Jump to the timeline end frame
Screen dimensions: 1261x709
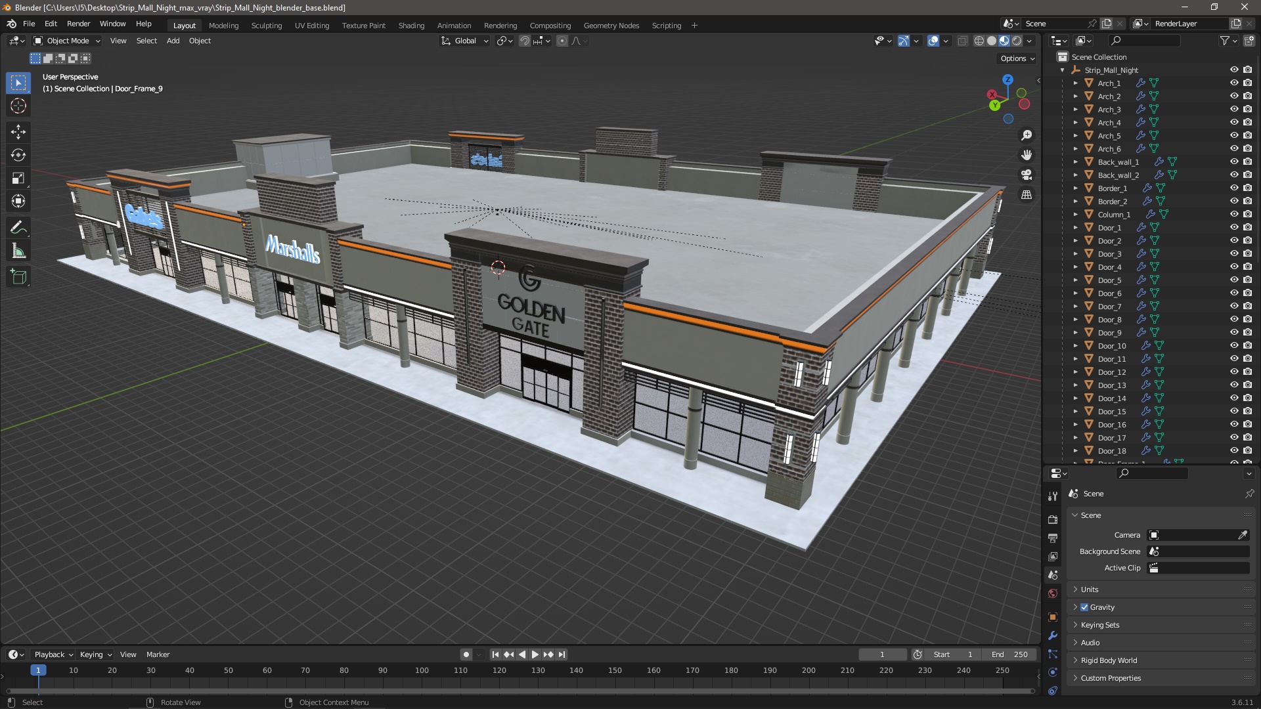(x=562, y=655)
